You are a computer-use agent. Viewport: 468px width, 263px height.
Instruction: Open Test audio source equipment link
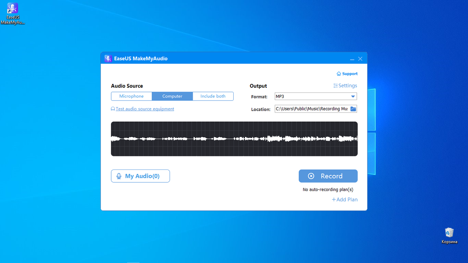pyautogui.click(x=143, y=109)
